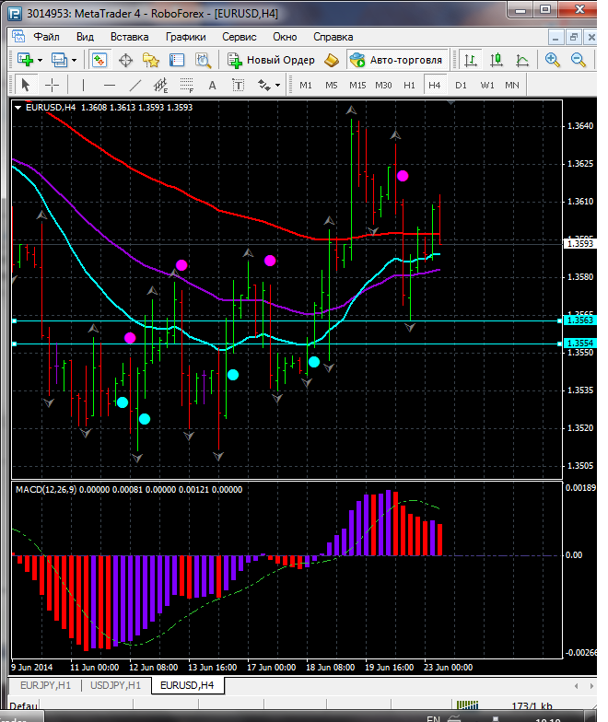This screenshot has height=722, width=608.
Task: Select the text label tool (A)
Action: (x=212, y=85)
